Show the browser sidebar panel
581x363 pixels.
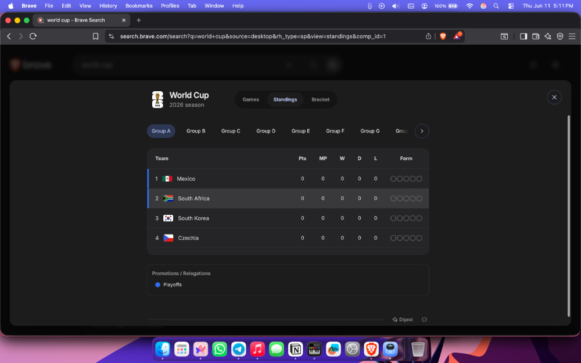tap(523, 36)
